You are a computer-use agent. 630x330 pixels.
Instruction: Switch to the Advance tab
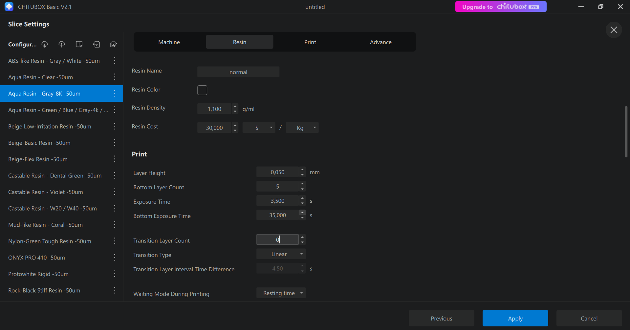point(381,42)
